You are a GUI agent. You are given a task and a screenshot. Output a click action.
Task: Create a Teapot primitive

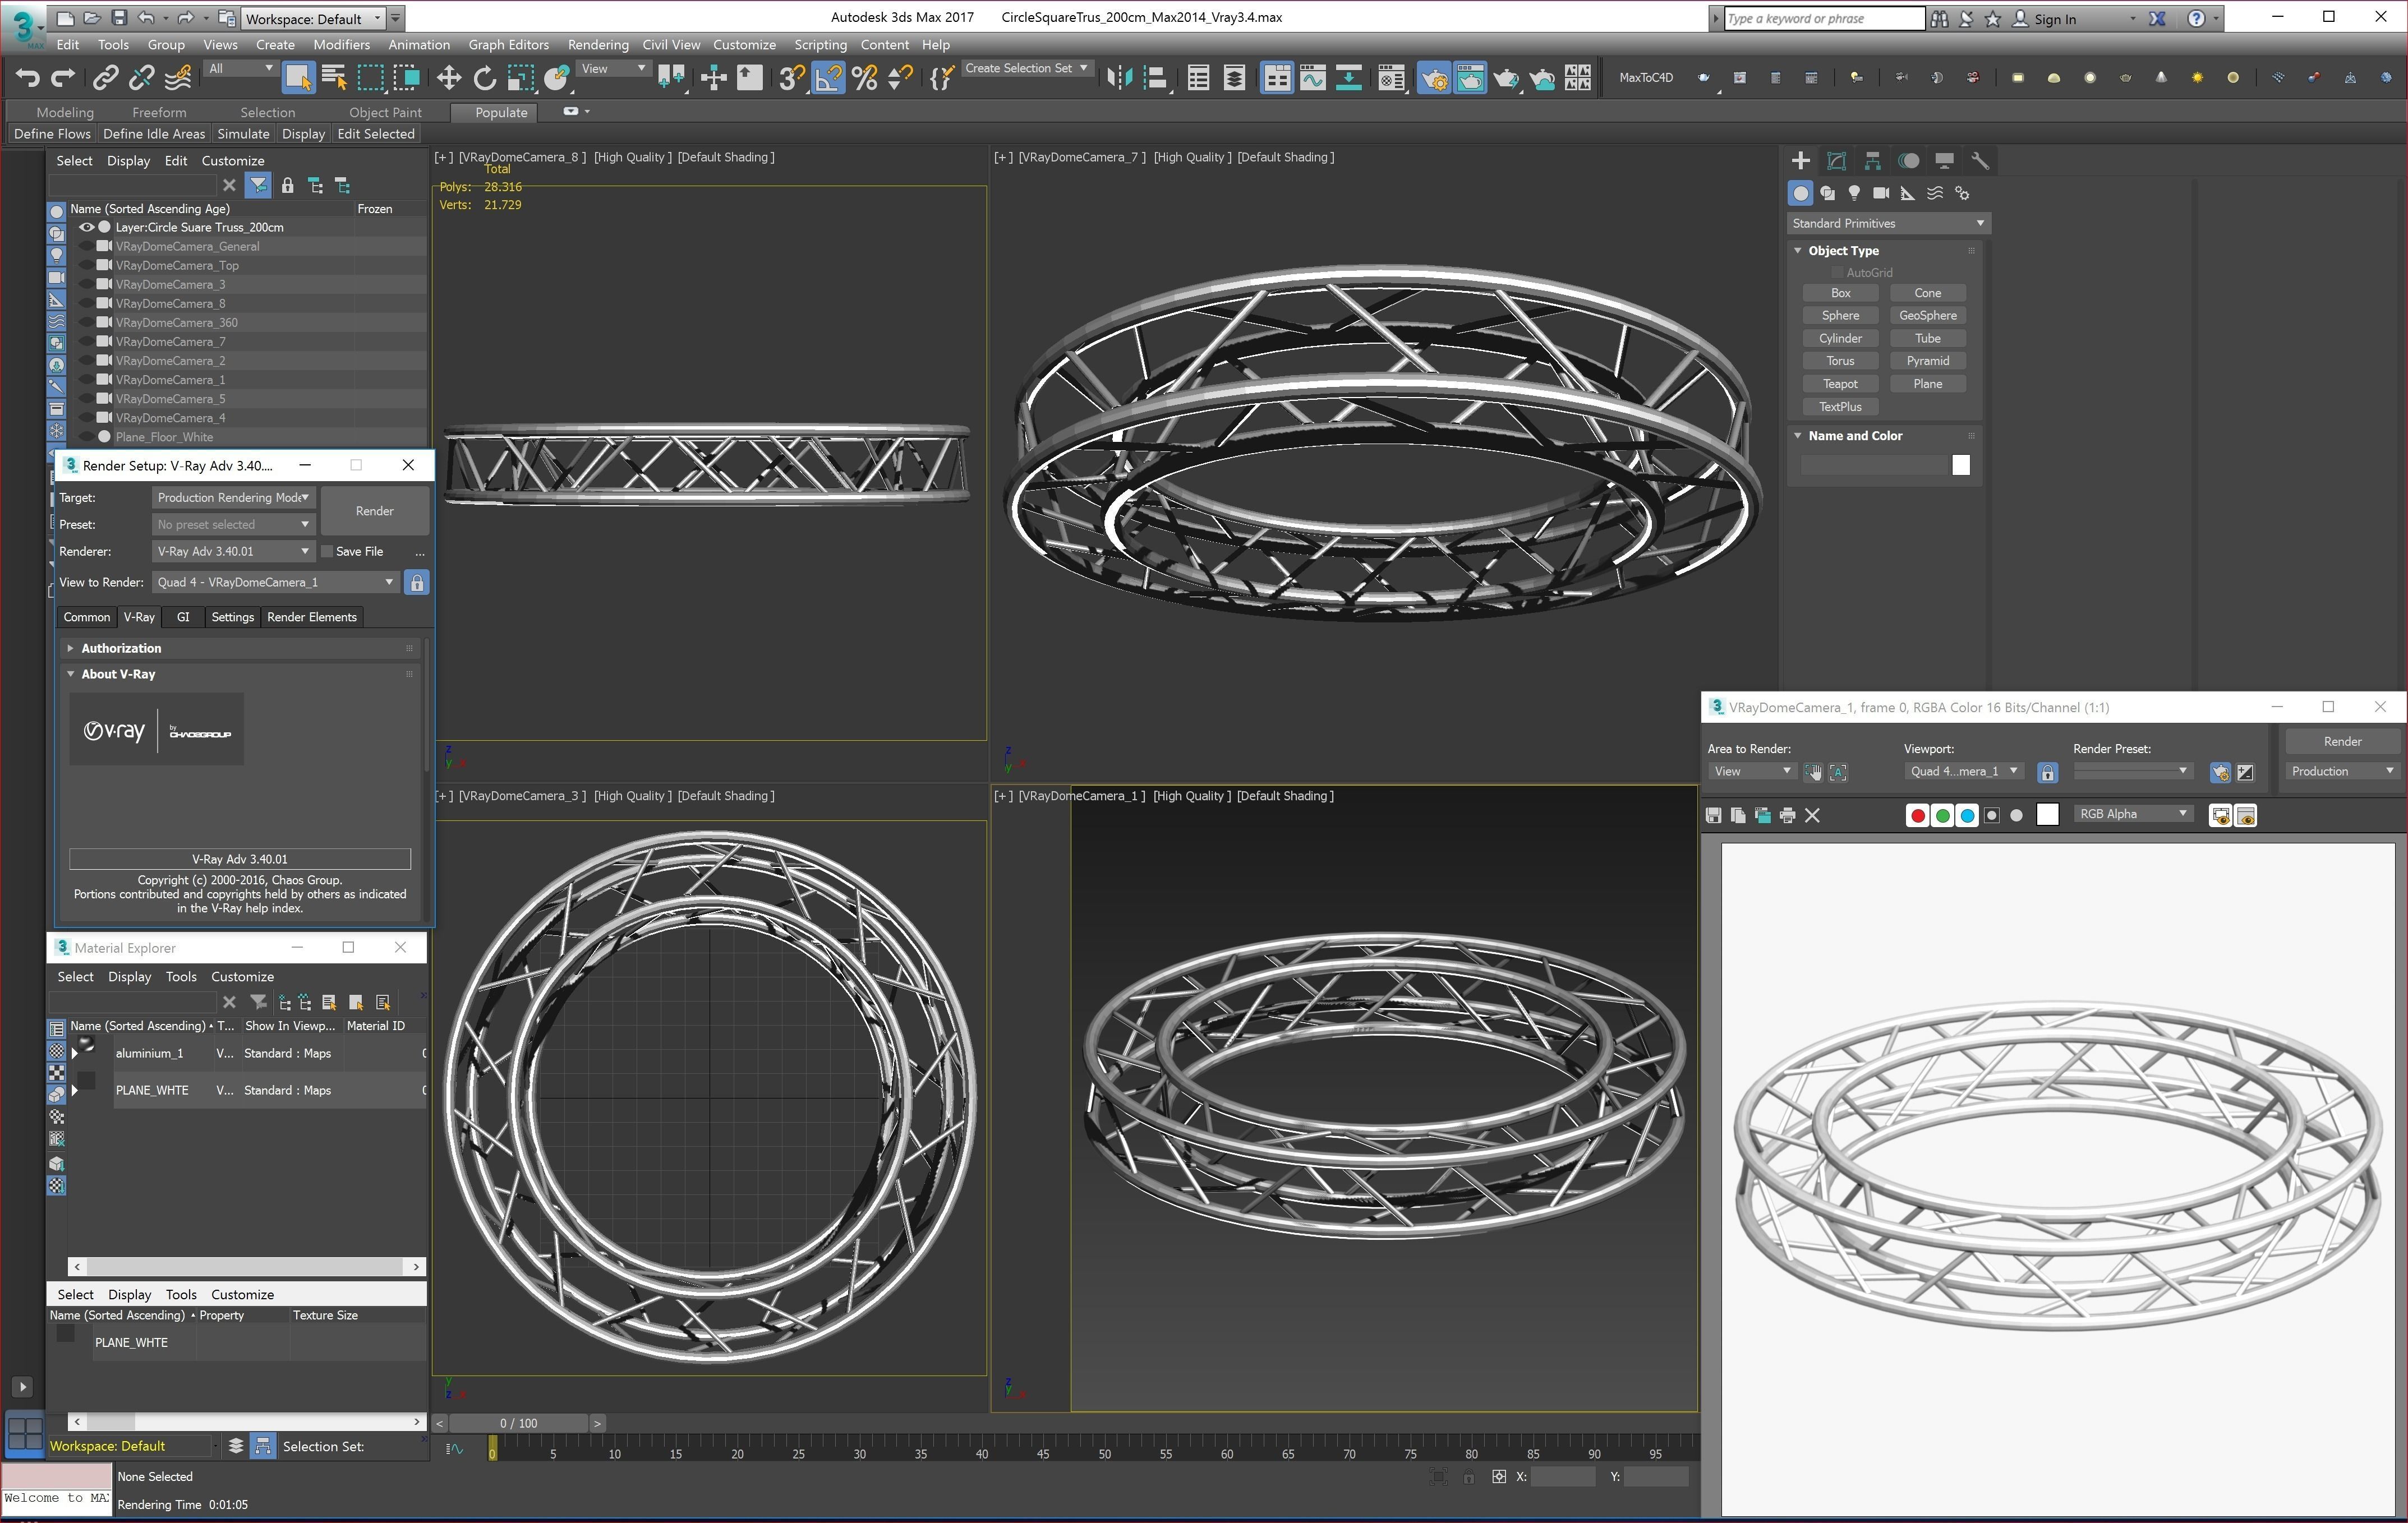click(x=1840, y=384)
